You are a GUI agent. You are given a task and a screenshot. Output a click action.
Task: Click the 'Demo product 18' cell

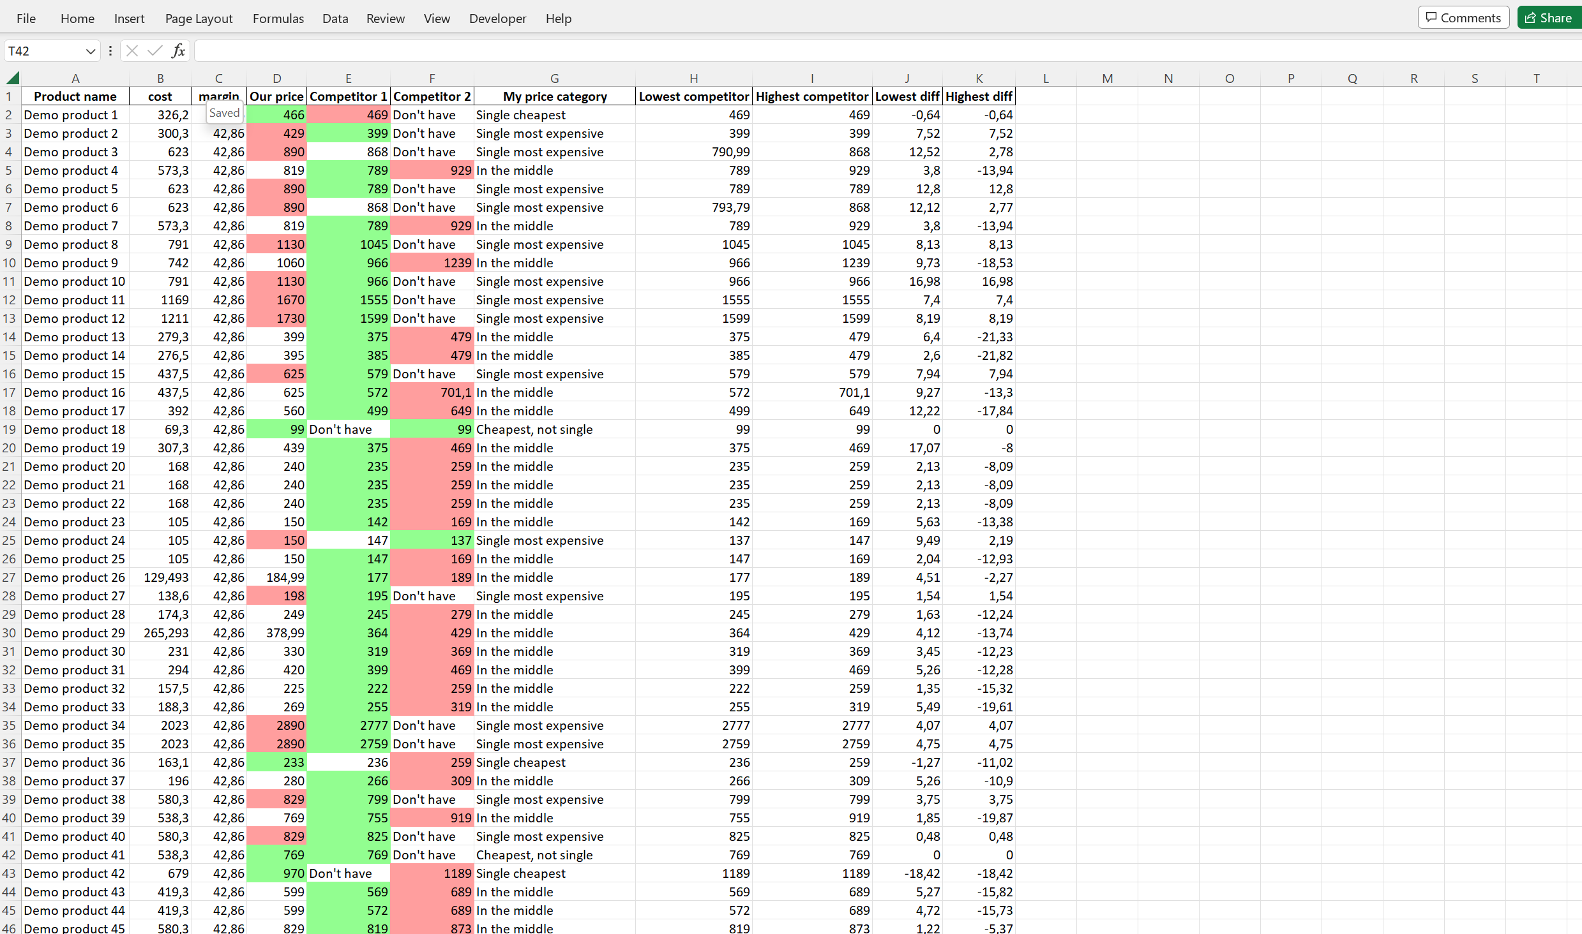75,429
